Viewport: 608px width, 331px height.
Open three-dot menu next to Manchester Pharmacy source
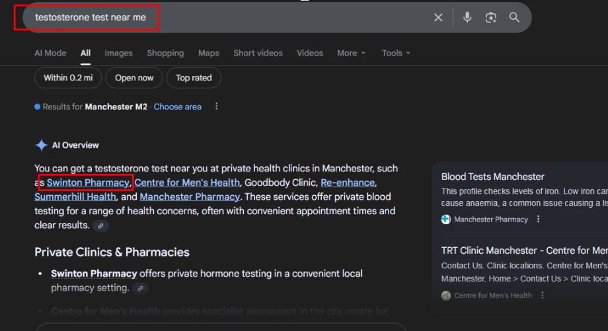click(x=539, y=220)
